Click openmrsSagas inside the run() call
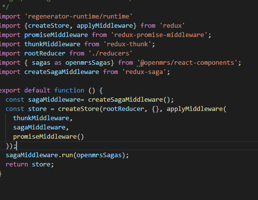Image resolution: width=258 pixels, height=200 pixels. pyautogui.click(x=99, y=155)
